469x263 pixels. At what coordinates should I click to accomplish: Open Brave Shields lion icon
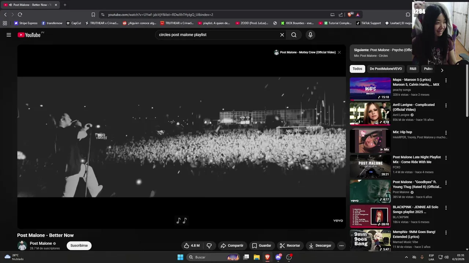click(350, 15)
